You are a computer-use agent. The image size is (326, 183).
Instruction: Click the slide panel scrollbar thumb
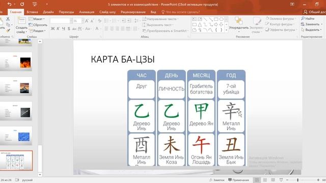coord(40,158)
